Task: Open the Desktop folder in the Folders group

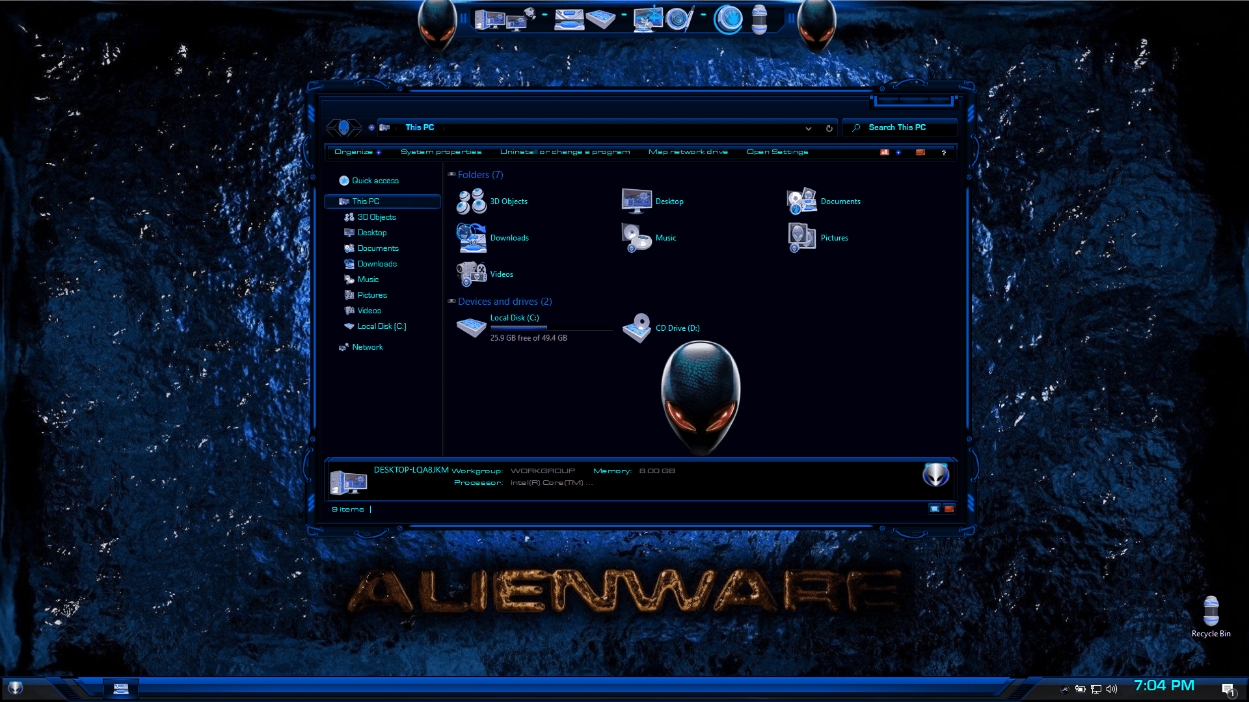Action: (x=637, y=201)
